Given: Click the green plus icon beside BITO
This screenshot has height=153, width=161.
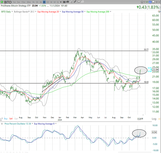Looking at the screenshot, I should [2, 2].
